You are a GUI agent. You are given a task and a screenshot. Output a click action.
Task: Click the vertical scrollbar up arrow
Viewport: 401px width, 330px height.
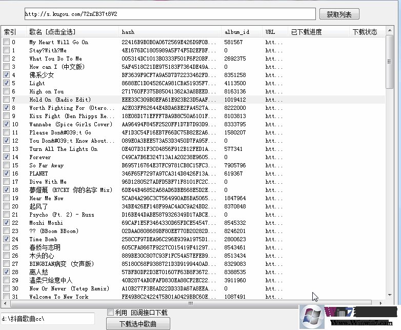(x=390, y=30)
